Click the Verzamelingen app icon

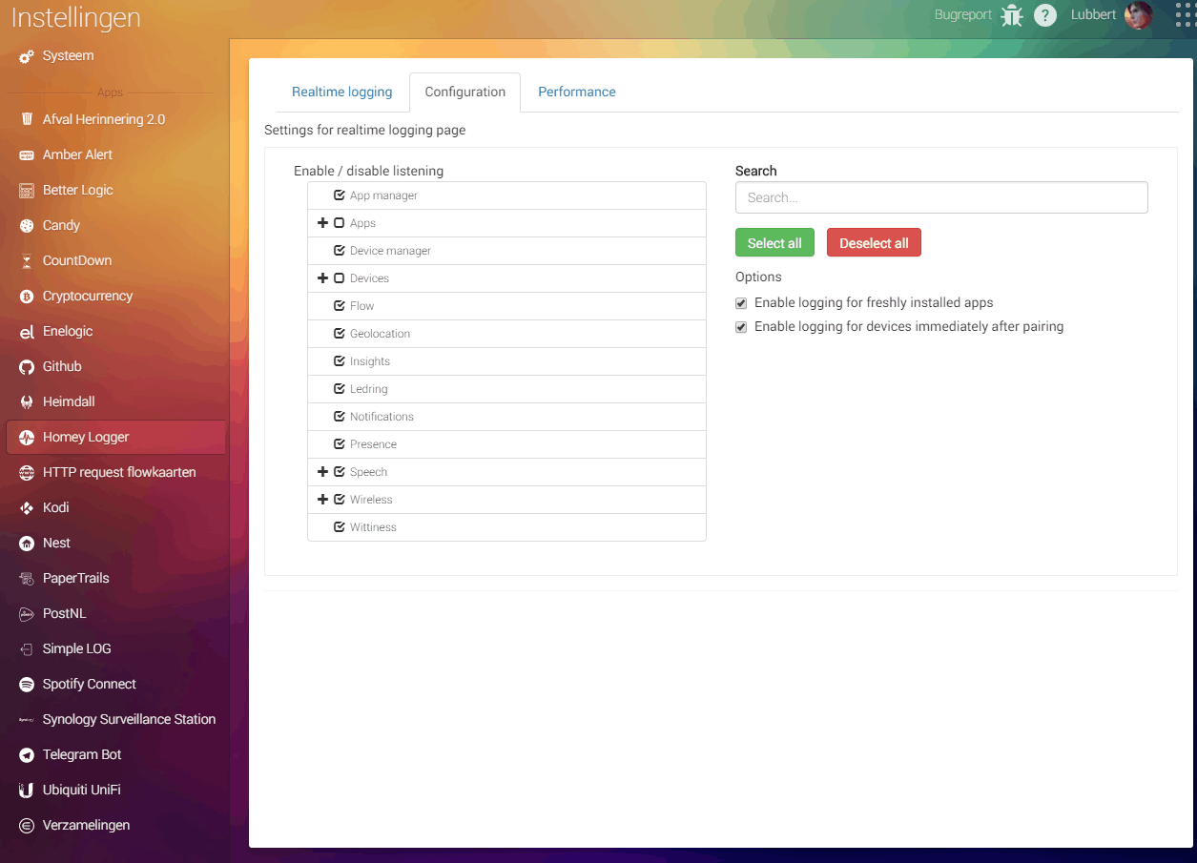(x=27, y=825)
